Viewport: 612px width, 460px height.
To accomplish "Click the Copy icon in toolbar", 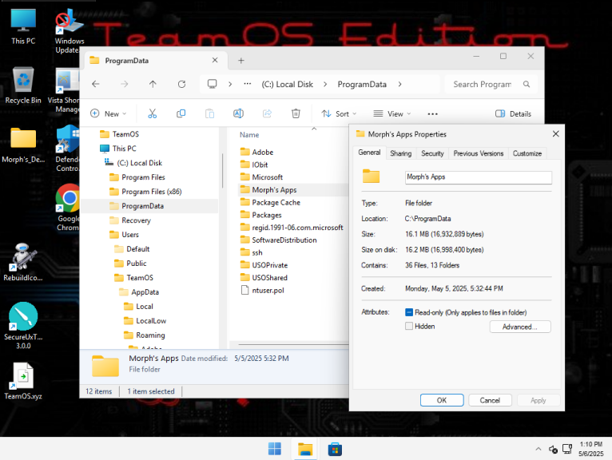I will click(181, 113).
